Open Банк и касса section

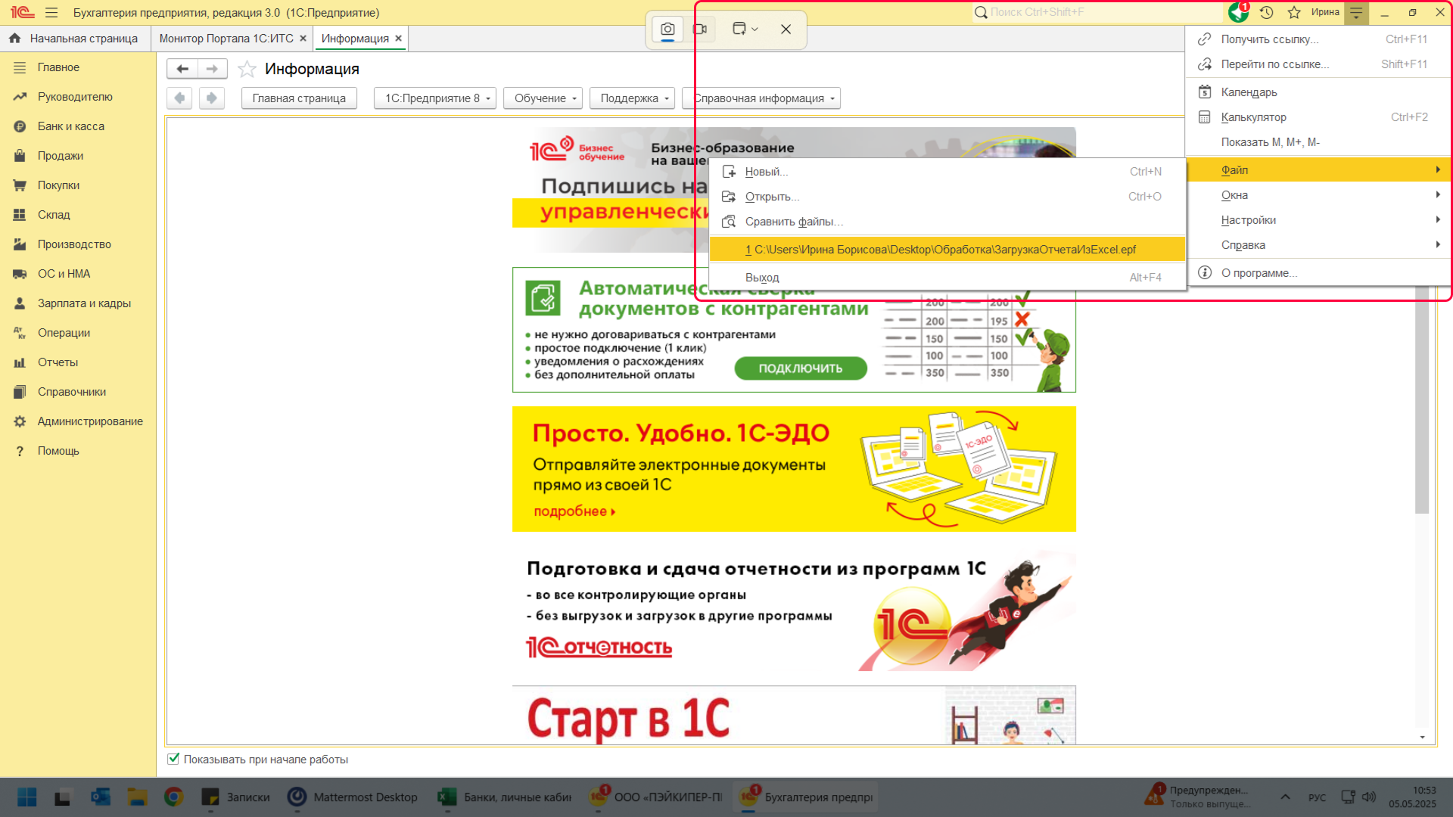(x=78, y=126)
